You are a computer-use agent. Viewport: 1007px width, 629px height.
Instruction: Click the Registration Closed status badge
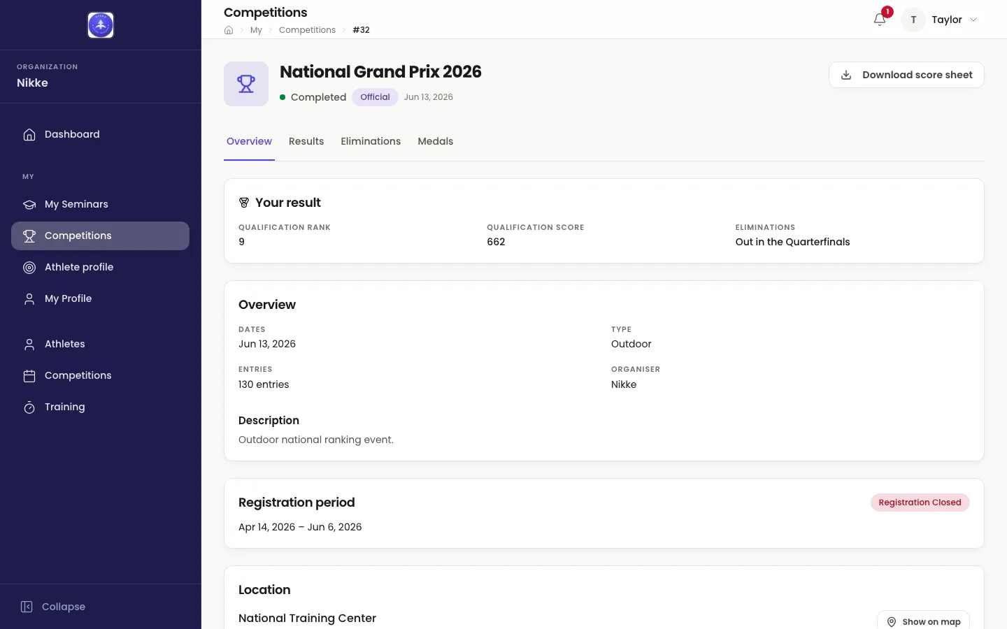[x=920, y=503]
